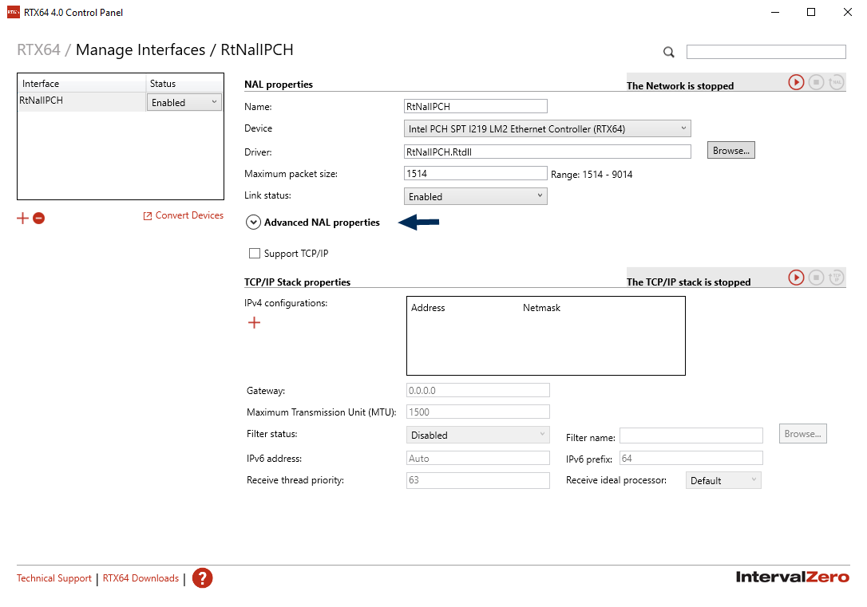Click the Name field containing RtNalIPCH

(x=476, y=106)
